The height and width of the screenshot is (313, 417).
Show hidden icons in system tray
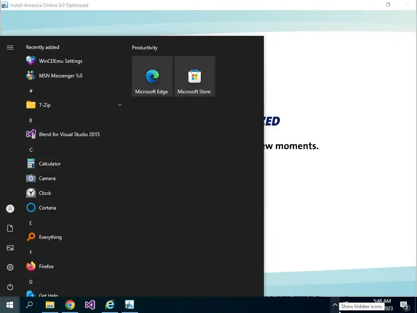tap(335, 305)
